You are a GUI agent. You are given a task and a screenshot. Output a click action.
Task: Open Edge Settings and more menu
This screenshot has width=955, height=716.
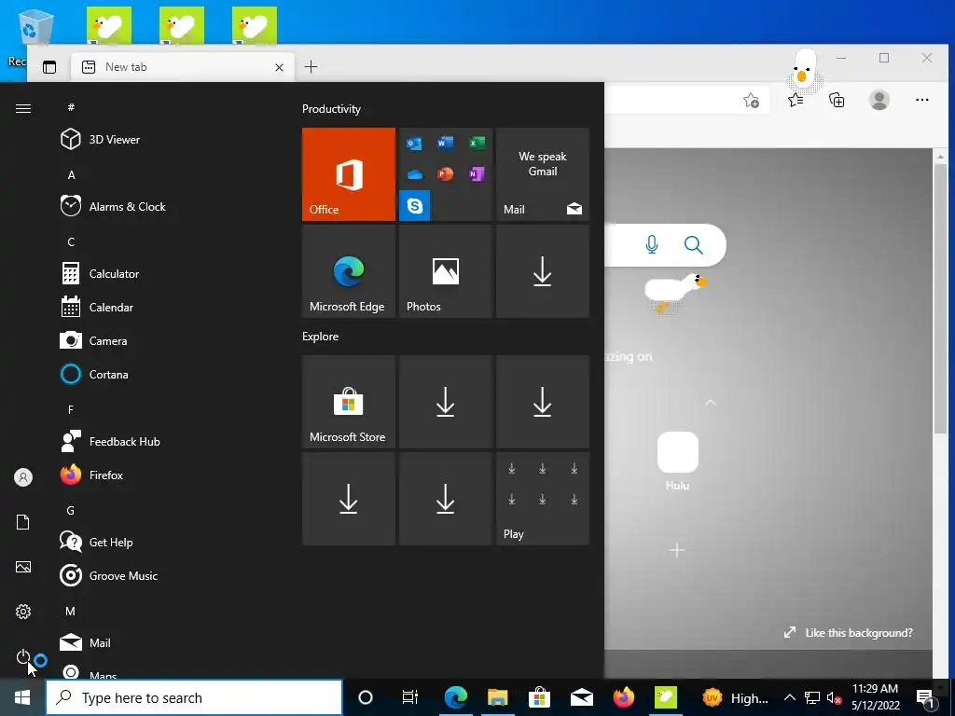tap(922, 100)
